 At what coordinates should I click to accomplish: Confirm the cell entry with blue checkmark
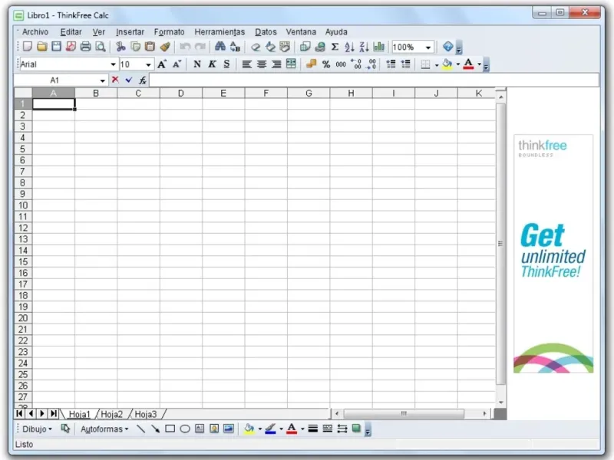click(129, 80)
